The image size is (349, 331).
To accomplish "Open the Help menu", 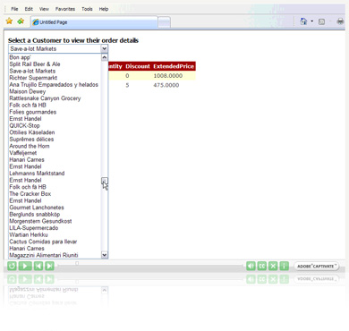I will point(104,9).
